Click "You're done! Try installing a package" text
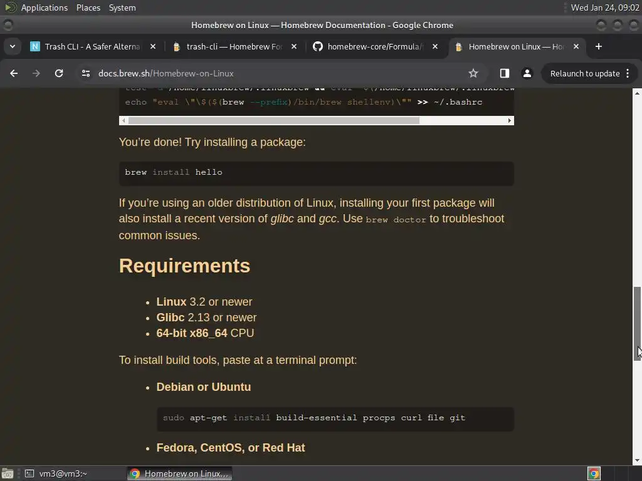The image size is (642, 481). click(212, 142)
